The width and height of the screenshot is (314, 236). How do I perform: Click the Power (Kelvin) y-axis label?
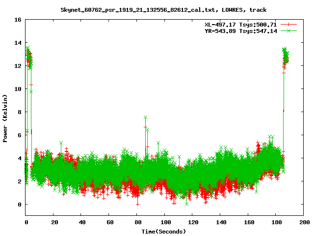pyautogui.click(x=5, y=118)
